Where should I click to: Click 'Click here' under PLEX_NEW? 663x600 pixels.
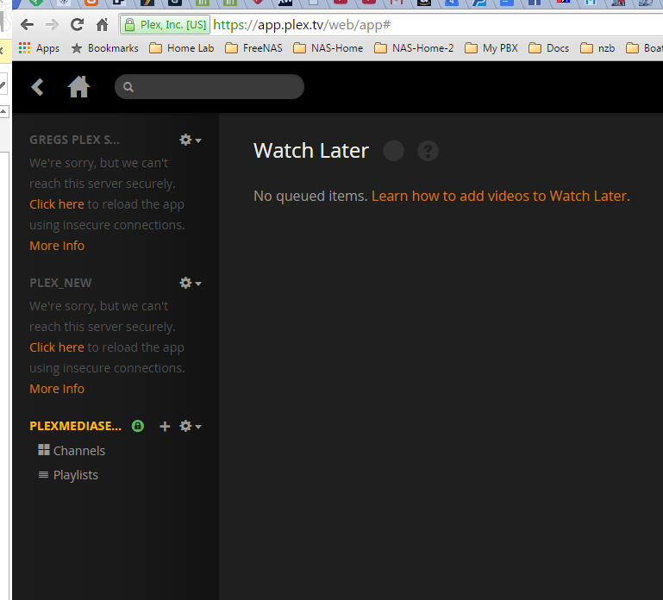click(57, 347)
